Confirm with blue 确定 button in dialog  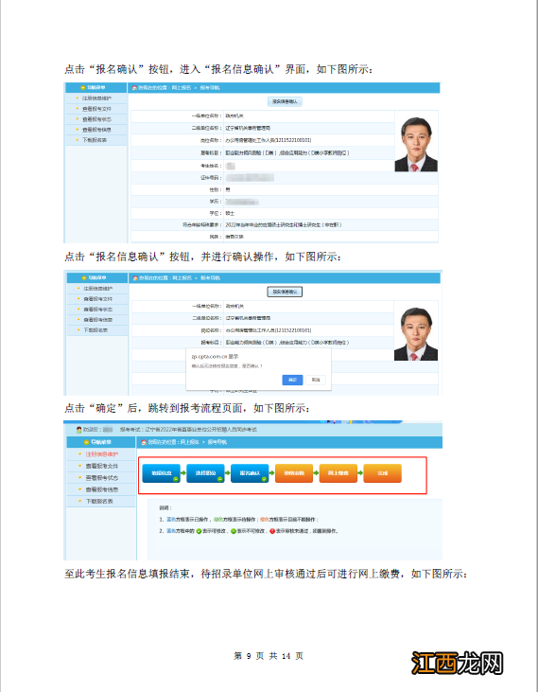pos(292,380)
